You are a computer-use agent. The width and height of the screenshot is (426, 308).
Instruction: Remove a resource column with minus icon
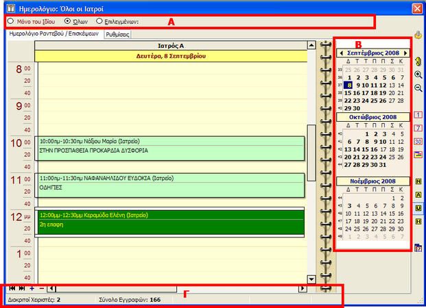coord(42,288)
